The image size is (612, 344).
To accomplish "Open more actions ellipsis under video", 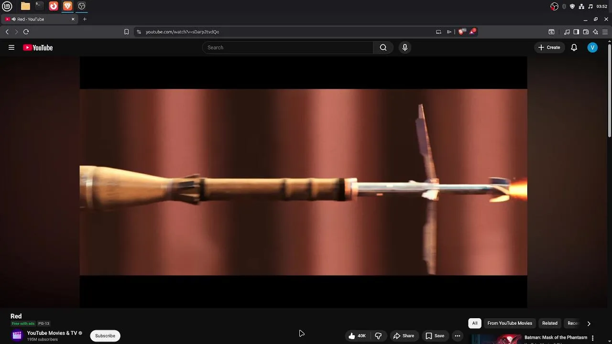I will [458, 336].
